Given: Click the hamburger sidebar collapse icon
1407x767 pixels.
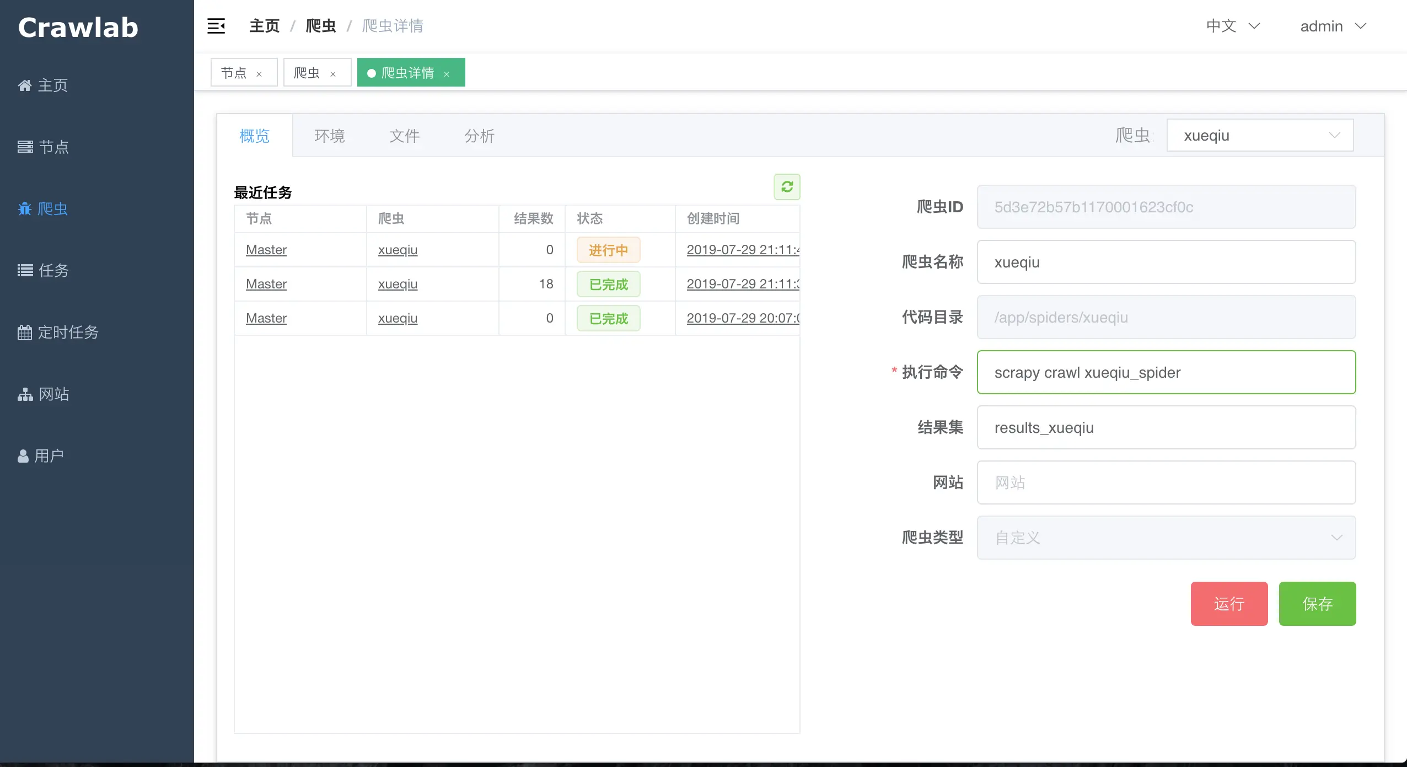Looking at the screenshot, I should click(x=216, y=26).
